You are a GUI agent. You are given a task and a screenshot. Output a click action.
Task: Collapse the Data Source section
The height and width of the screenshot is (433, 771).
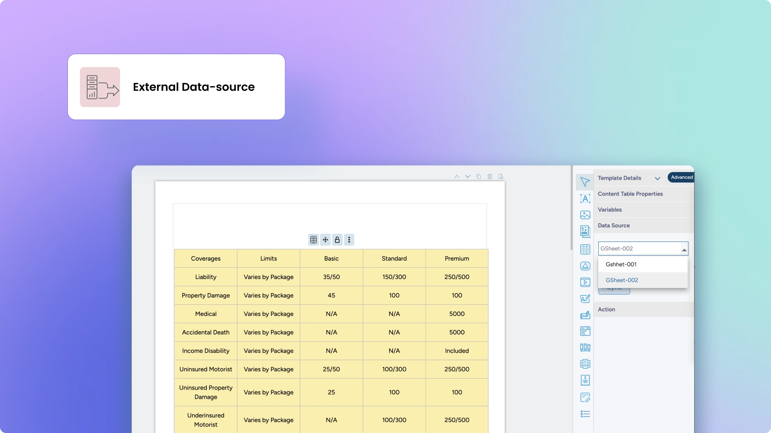(644, 225)
